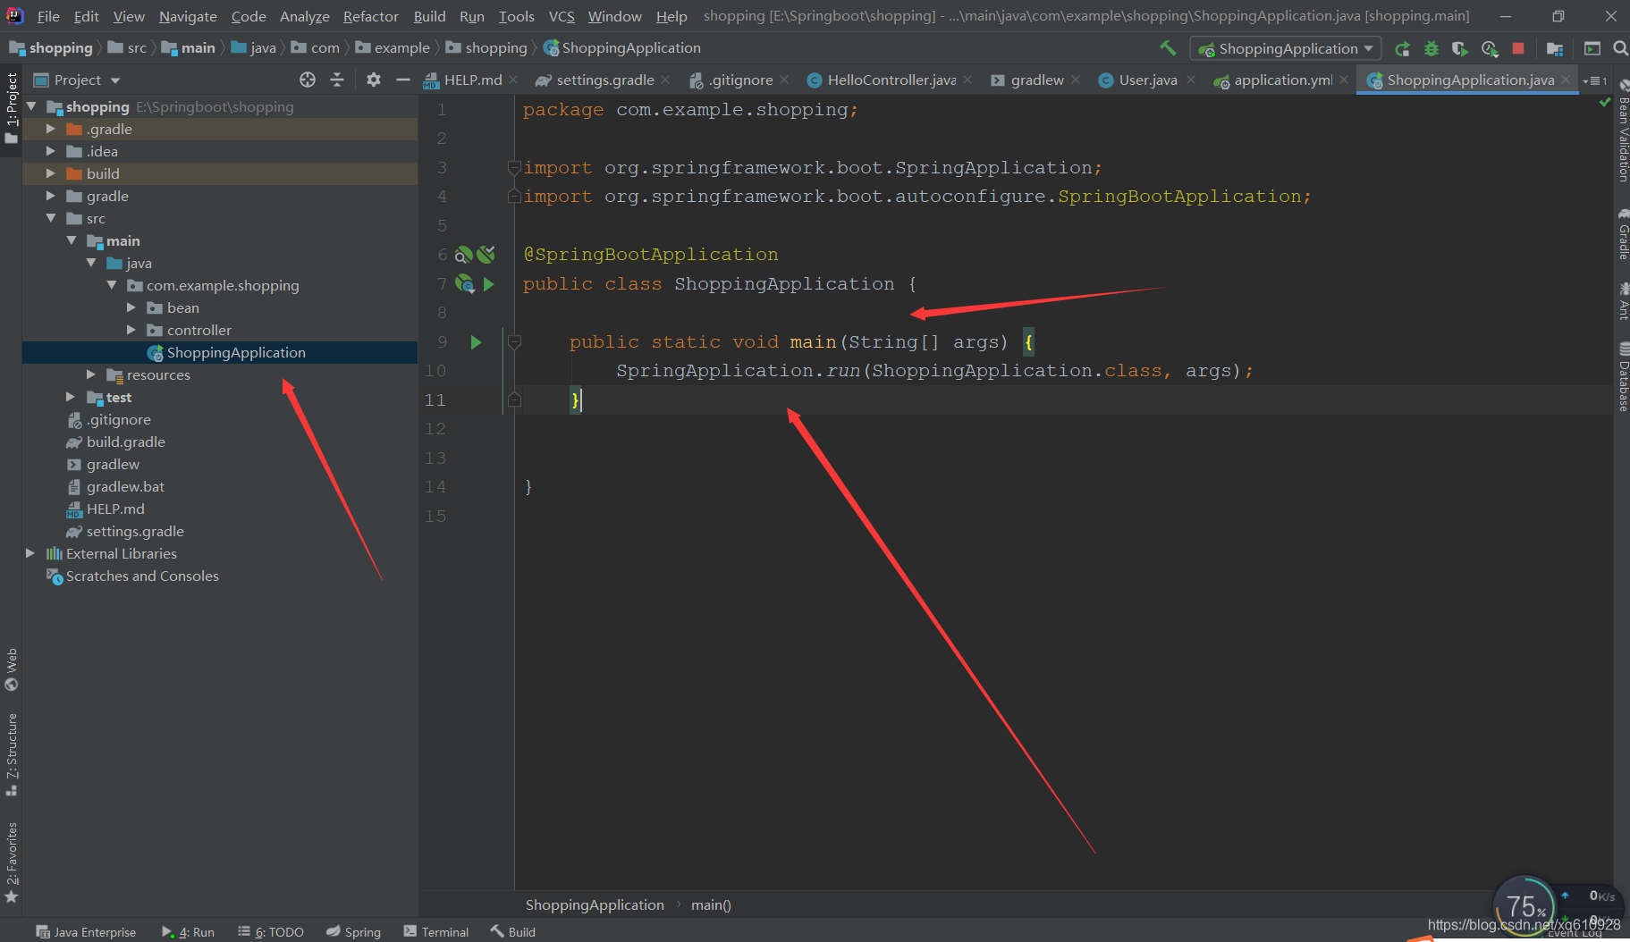This screenshot has height=942, width=1630.
Task: Expand the controller package
Action: (x=131, y=330)
